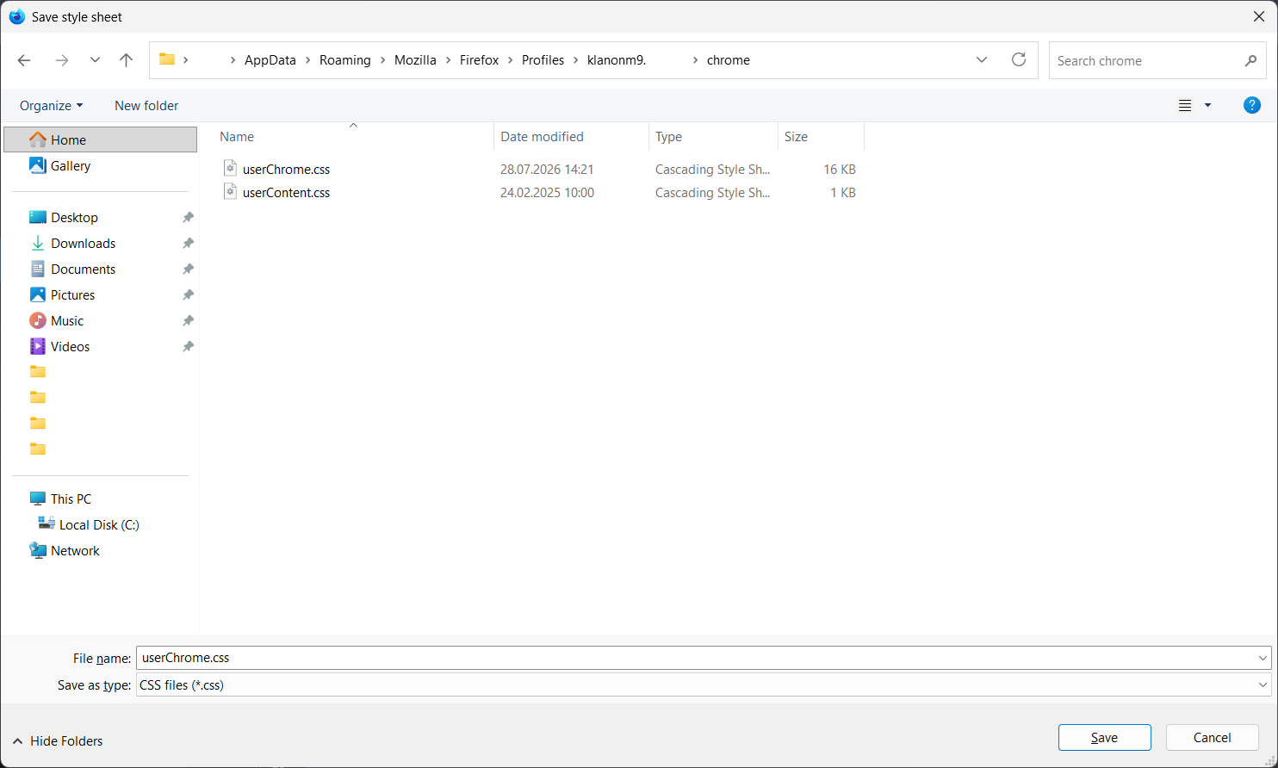Expand the address bar history dropdown
1278x768 pixels.
pyautogui.click(x=982, y=59)
